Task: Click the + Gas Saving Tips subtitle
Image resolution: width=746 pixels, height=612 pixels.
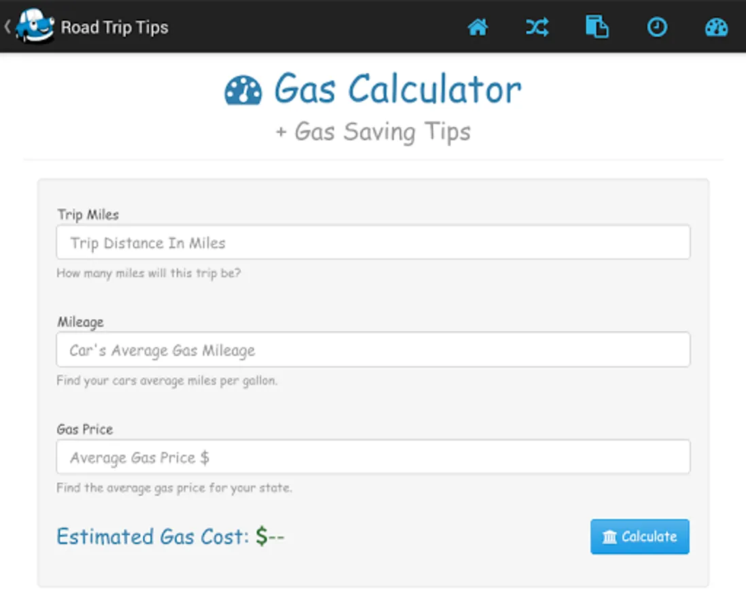Action: (x=373, y=131)
